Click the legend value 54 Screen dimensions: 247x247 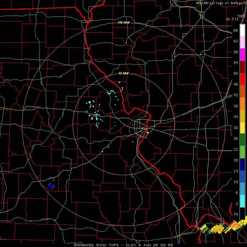click(236, 63)
